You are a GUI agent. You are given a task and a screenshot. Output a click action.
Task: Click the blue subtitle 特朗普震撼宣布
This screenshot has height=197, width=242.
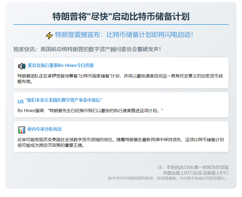tap(124, 35)
